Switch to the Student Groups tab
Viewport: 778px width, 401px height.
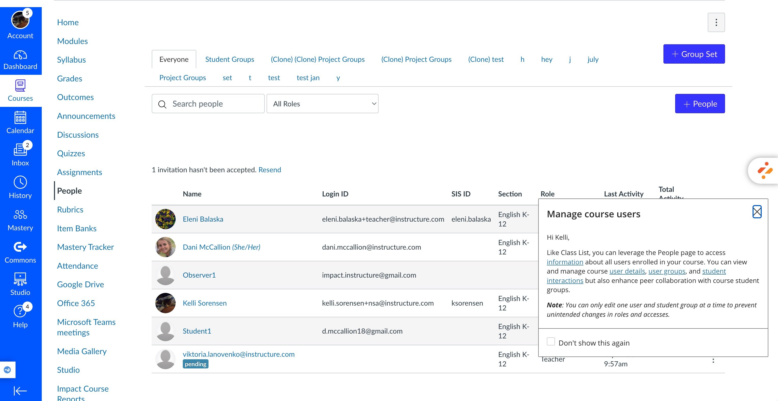pyautogui.click(x=230, y=59)
